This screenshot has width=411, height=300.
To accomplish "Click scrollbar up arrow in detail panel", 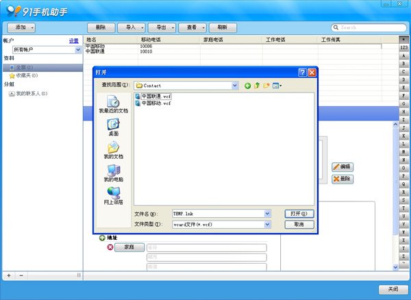I will coord(395,125).
